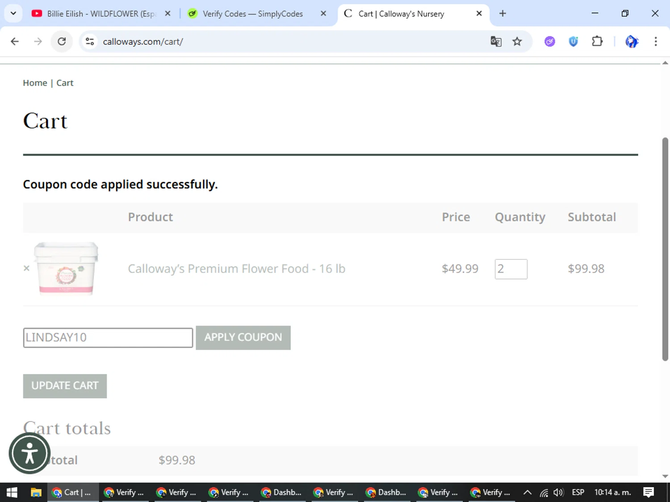Click the Cart totals subtotal value $99.98
Image resolution: width=670 pixels, height=502 pixels.
177,460
